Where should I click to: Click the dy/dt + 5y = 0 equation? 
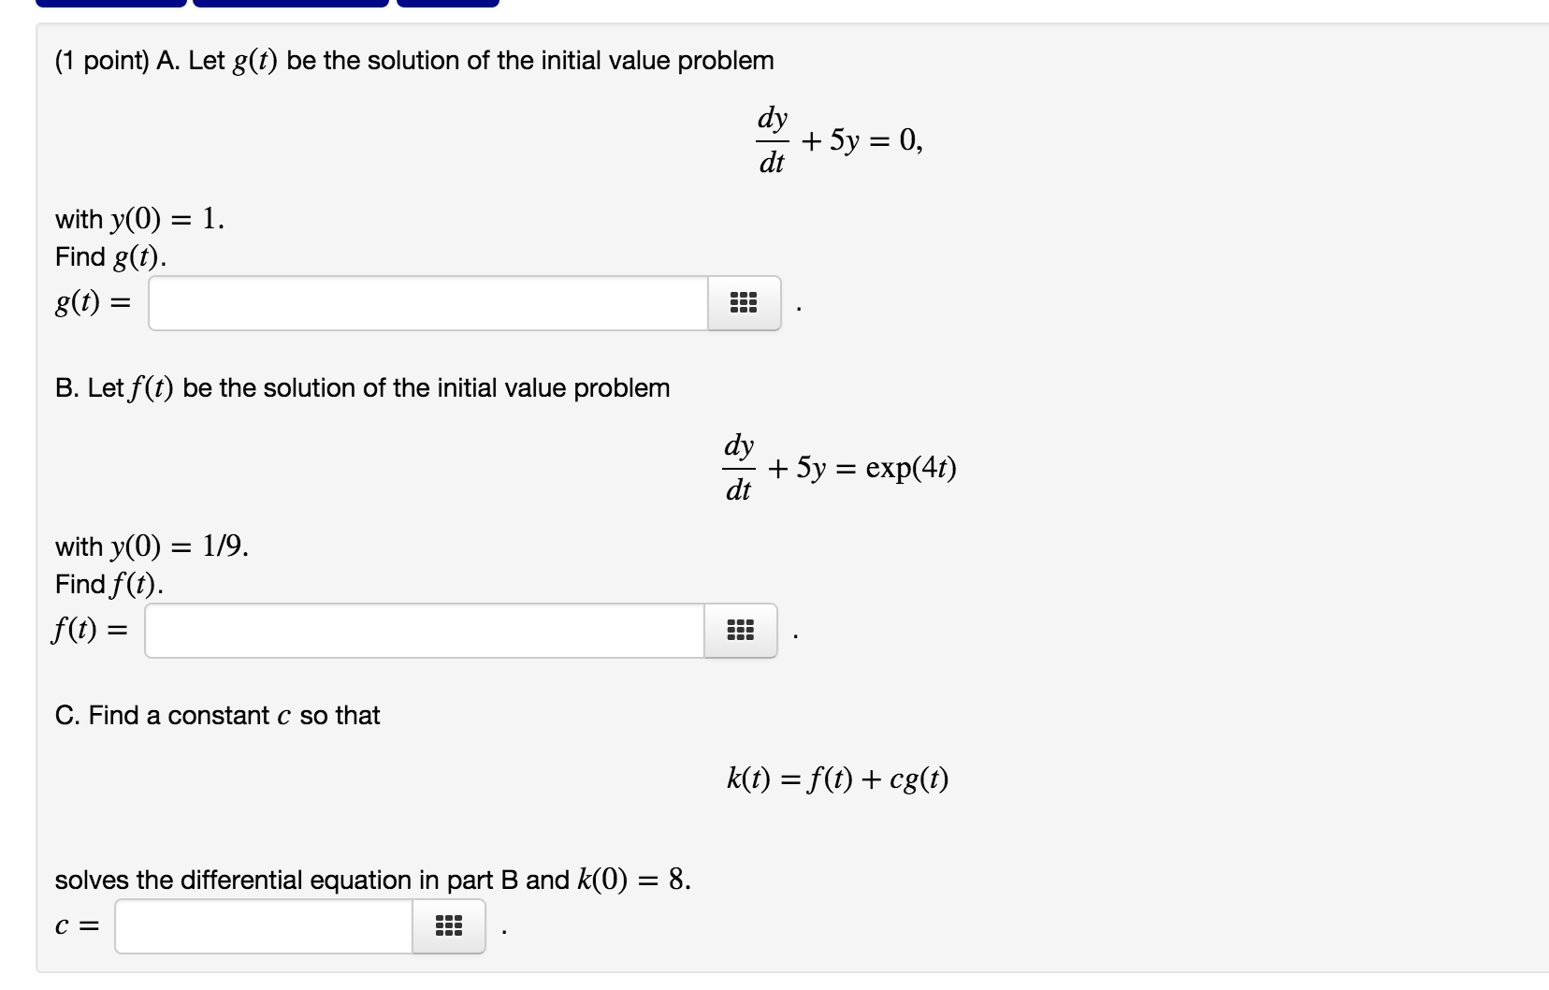(838, 139)
